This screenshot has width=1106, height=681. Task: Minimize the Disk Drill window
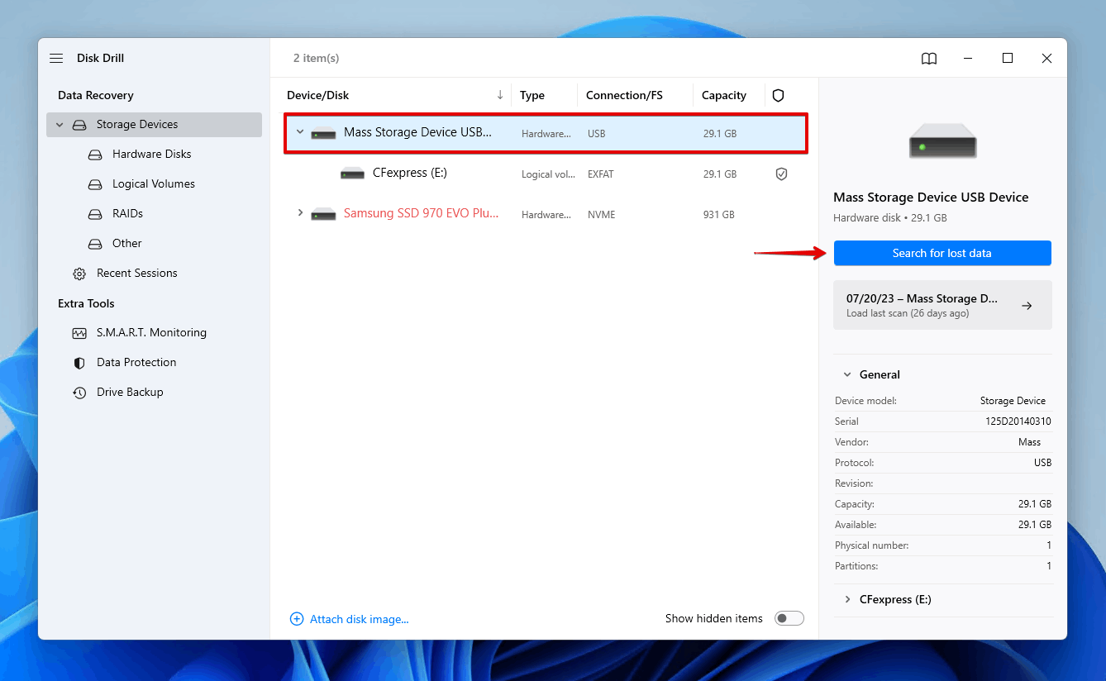(x=968, y=58)
